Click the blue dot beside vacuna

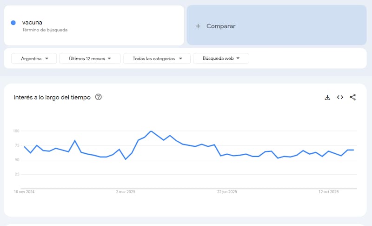13,23
